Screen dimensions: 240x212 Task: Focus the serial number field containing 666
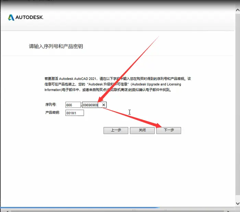pos(73,105)
